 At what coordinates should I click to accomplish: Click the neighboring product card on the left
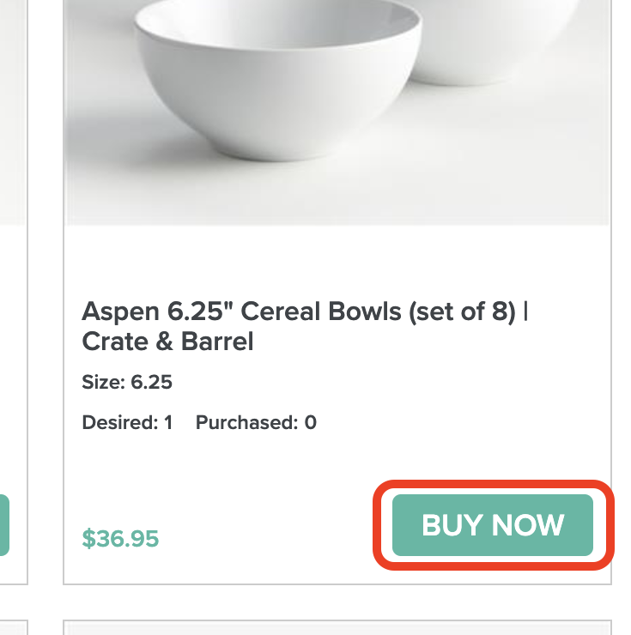(x=13, y=343)
